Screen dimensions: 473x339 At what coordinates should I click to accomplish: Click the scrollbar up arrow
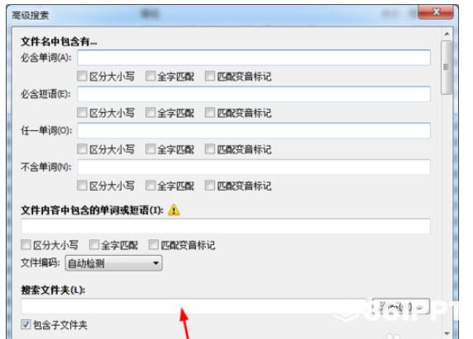(447, 34)
